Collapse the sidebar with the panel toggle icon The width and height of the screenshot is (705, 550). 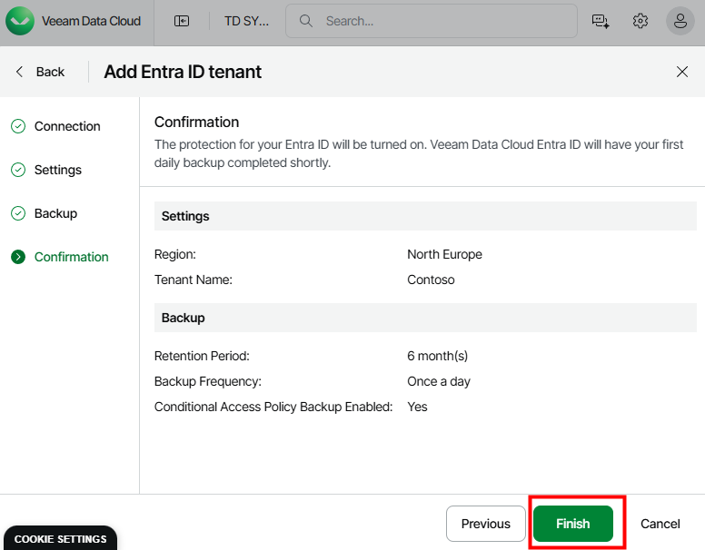click(x=182, y=21)
